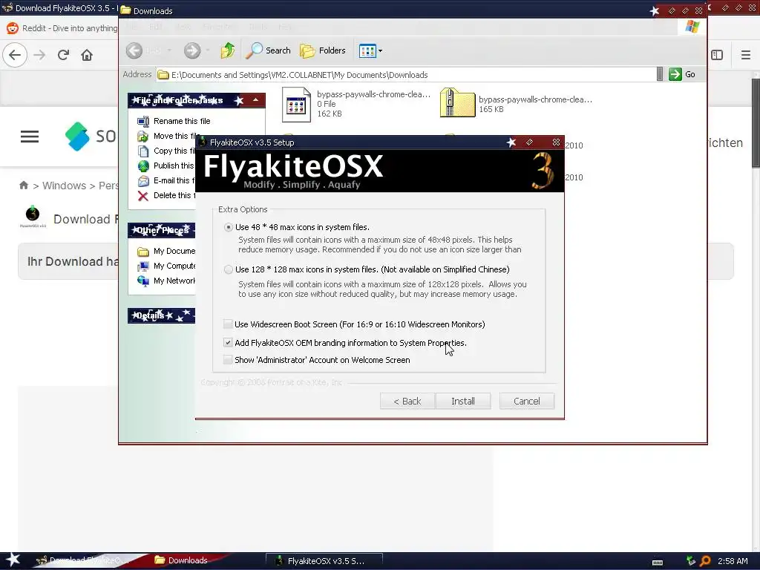Select 48 * 48 max icons radio option
Viewport: 760px width, 570px height.
(x=229, y=227)
